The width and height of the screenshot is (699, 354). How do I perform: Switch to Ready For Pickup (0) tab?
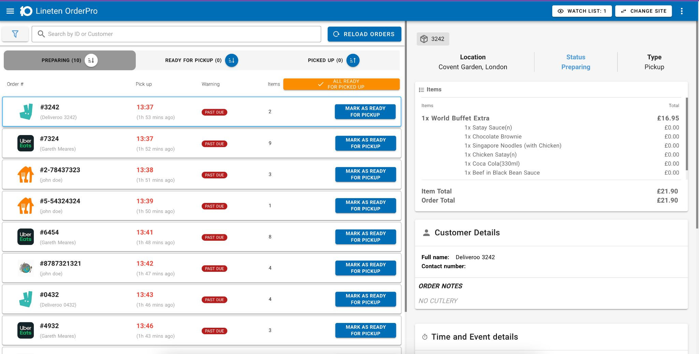[x=201, y=60]
